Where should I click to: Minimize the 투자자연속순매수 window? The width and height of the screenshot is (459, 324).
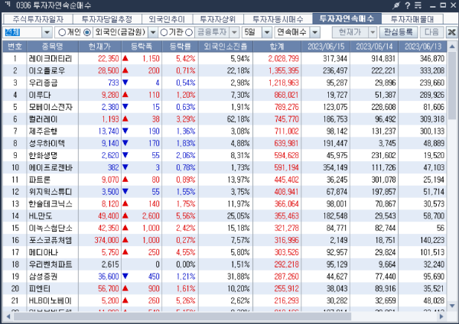433,6
